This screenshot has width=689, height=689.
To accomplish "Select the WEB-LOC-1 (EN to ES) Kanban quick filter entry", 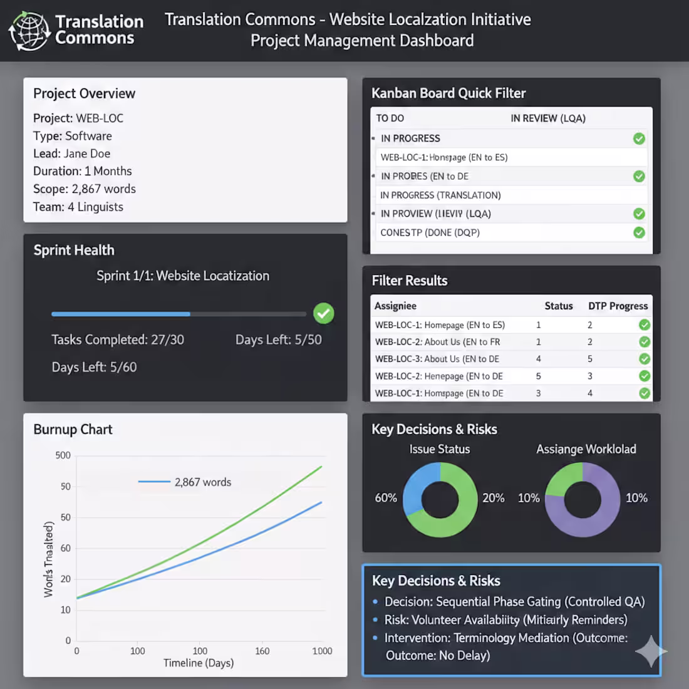I will pos(511,157).
